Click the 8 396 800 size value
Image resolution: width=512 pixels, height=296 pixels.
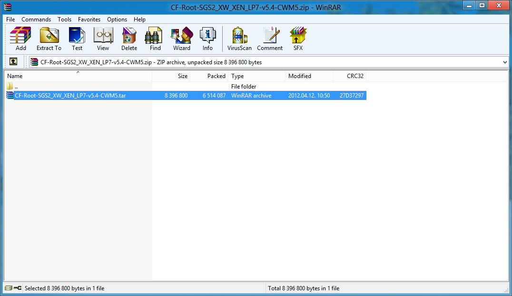click(176, 95)
